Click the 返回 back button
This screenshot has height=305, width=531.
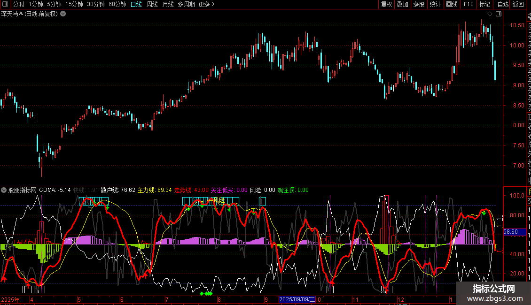[518, 4]
